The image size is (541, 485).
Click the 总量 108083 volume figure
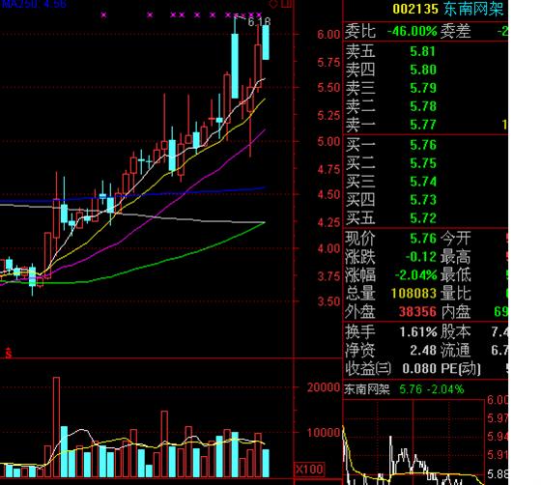click(413, 294)
